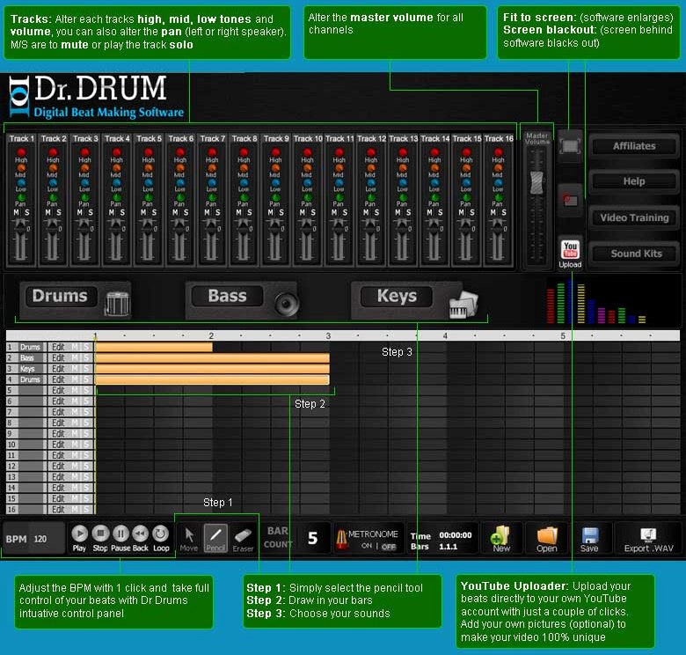The width and height of the screenshot is (686, 655).
Task: Click the BPM value 120
Action: click(x=40, y=539)
